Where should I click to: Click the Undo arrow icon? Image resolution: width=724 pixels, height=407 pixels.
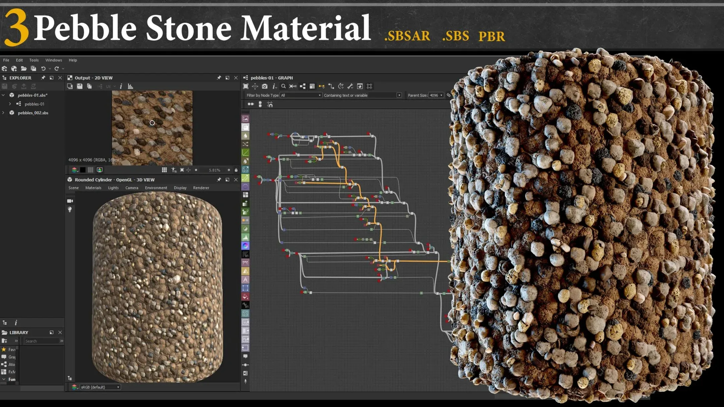click(x=43, y=69)
